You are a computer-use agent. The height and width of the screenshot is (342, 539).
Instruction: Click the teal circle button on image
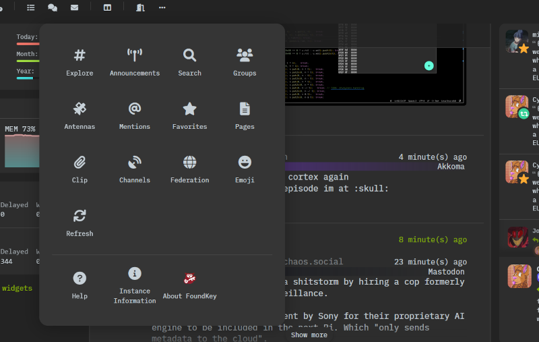(429, 65)
